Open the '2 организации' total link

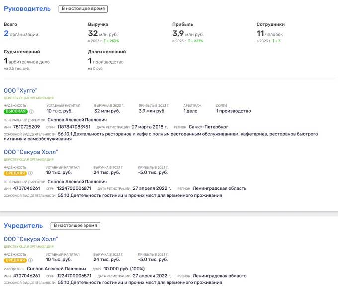(21, 34)
